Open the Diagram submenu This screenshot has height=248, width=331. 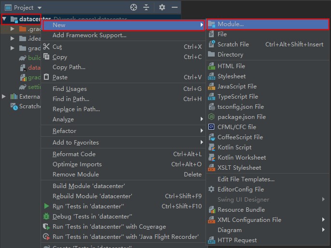229,230
